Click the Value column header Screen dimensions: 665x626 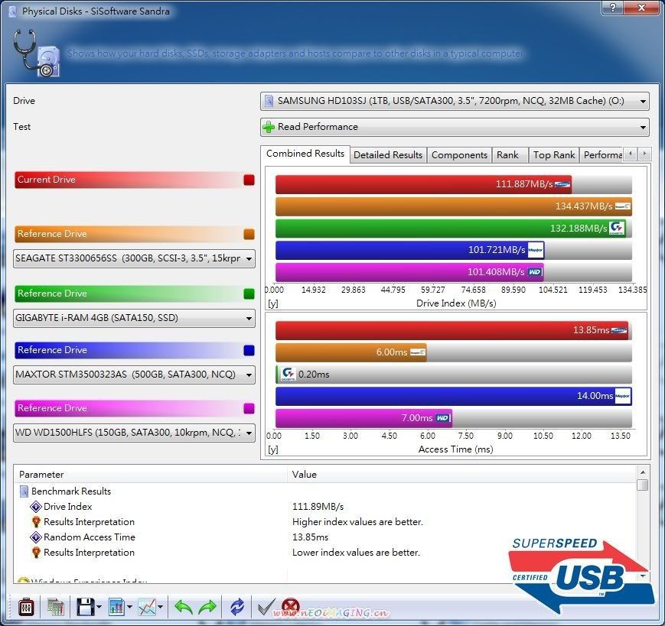(462, 475)
